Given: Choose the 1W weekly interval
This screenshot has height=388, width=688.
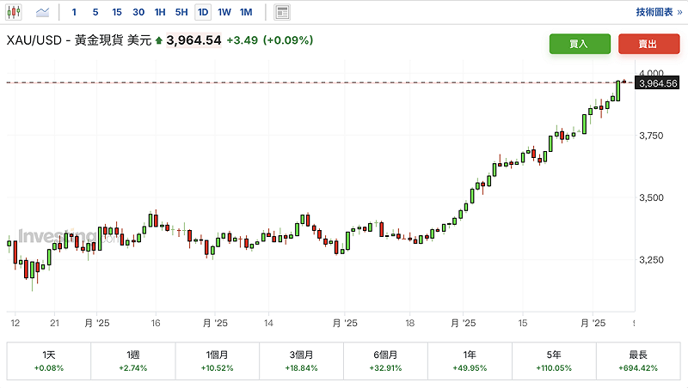Looking at the screenshot, I should point(224,12).
